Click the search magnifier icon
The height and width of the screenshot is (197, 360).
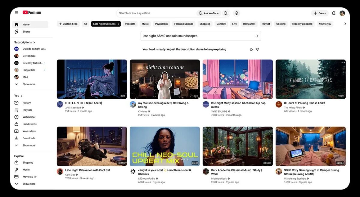click(226, 13)
